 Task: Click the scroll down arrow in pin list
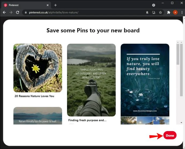[x=181, y=123]
